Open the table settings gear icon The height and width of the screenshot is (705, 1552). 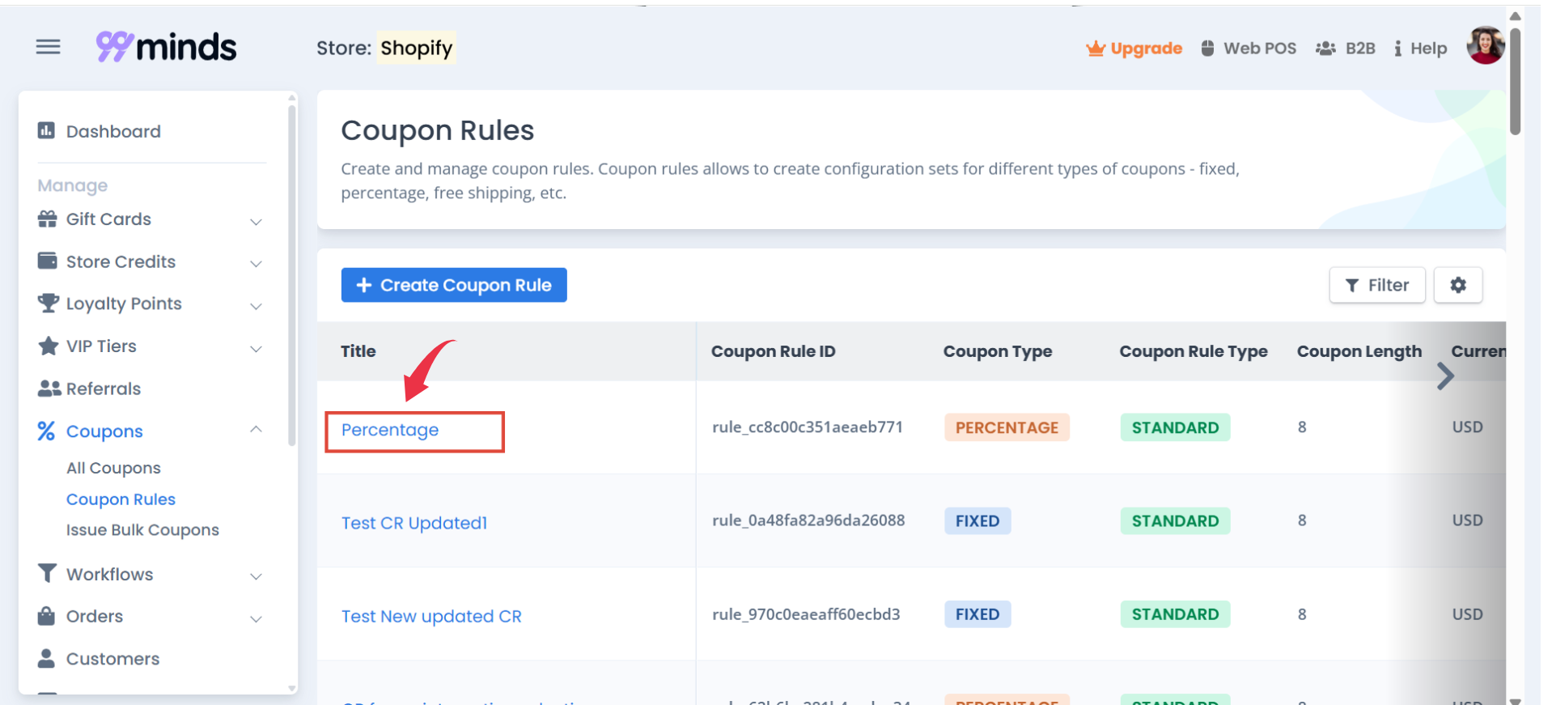[1457, 285]
